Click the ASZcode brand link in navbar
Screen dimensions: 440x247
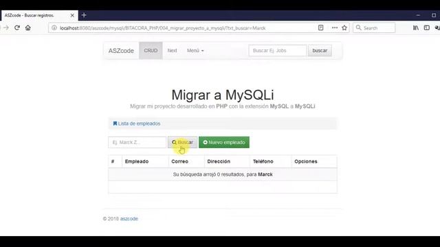pos(121,51)
